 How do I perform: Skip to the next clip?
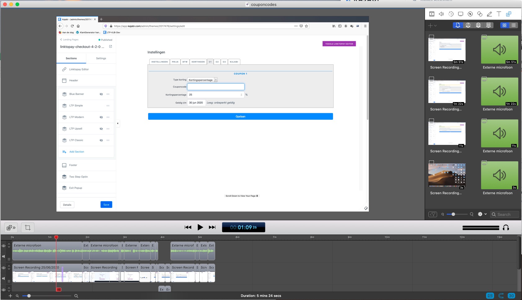(212, 227)
